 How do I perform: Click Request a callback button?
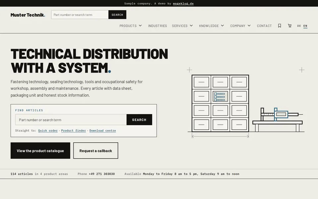point(96,151)
